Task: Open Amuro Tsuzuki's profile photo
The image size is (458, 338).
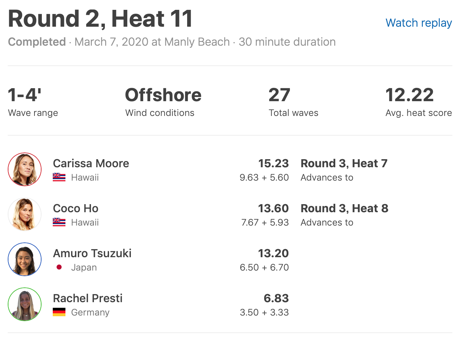Action: (25, 259)
